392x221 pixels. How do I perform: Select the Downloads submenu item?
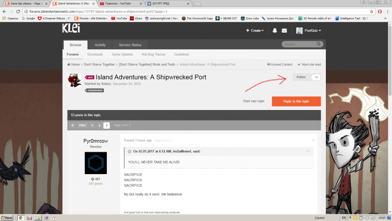pos(95,54)
